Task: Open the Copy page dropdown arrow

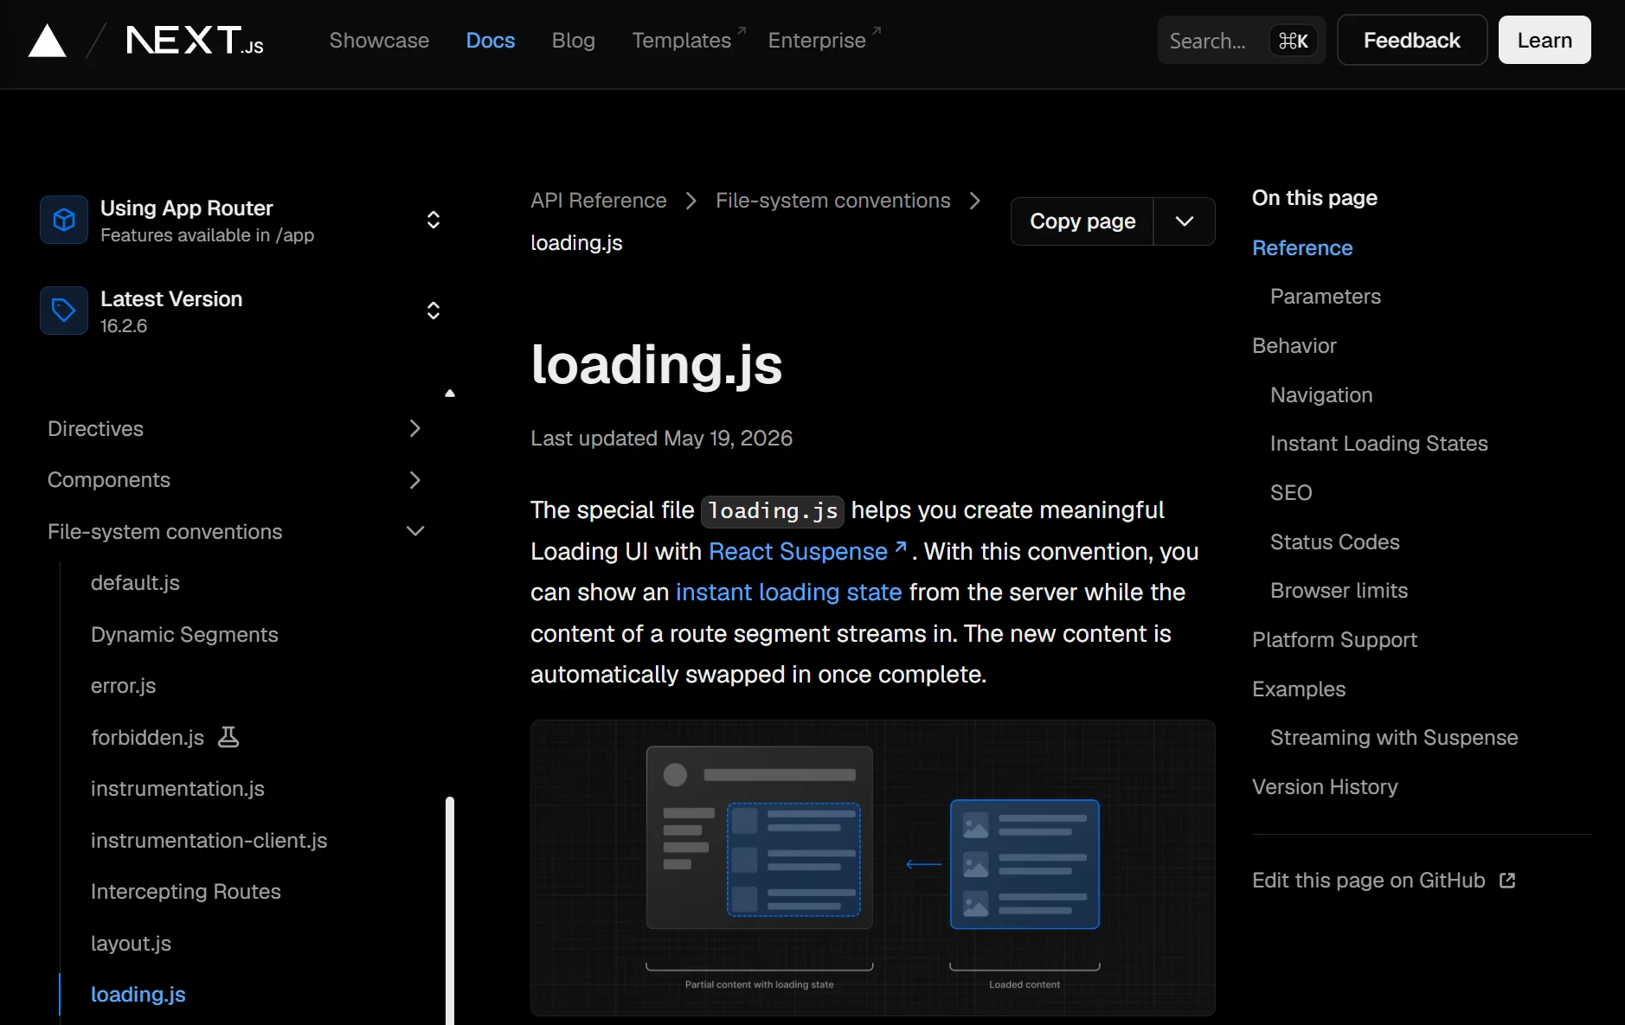Action: tap(1185, 221)
